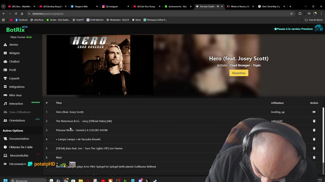Open the Sous-Utilisateurs sidebar item
Image resolution: width=325 pixels, height=182 pixels.
20,112
